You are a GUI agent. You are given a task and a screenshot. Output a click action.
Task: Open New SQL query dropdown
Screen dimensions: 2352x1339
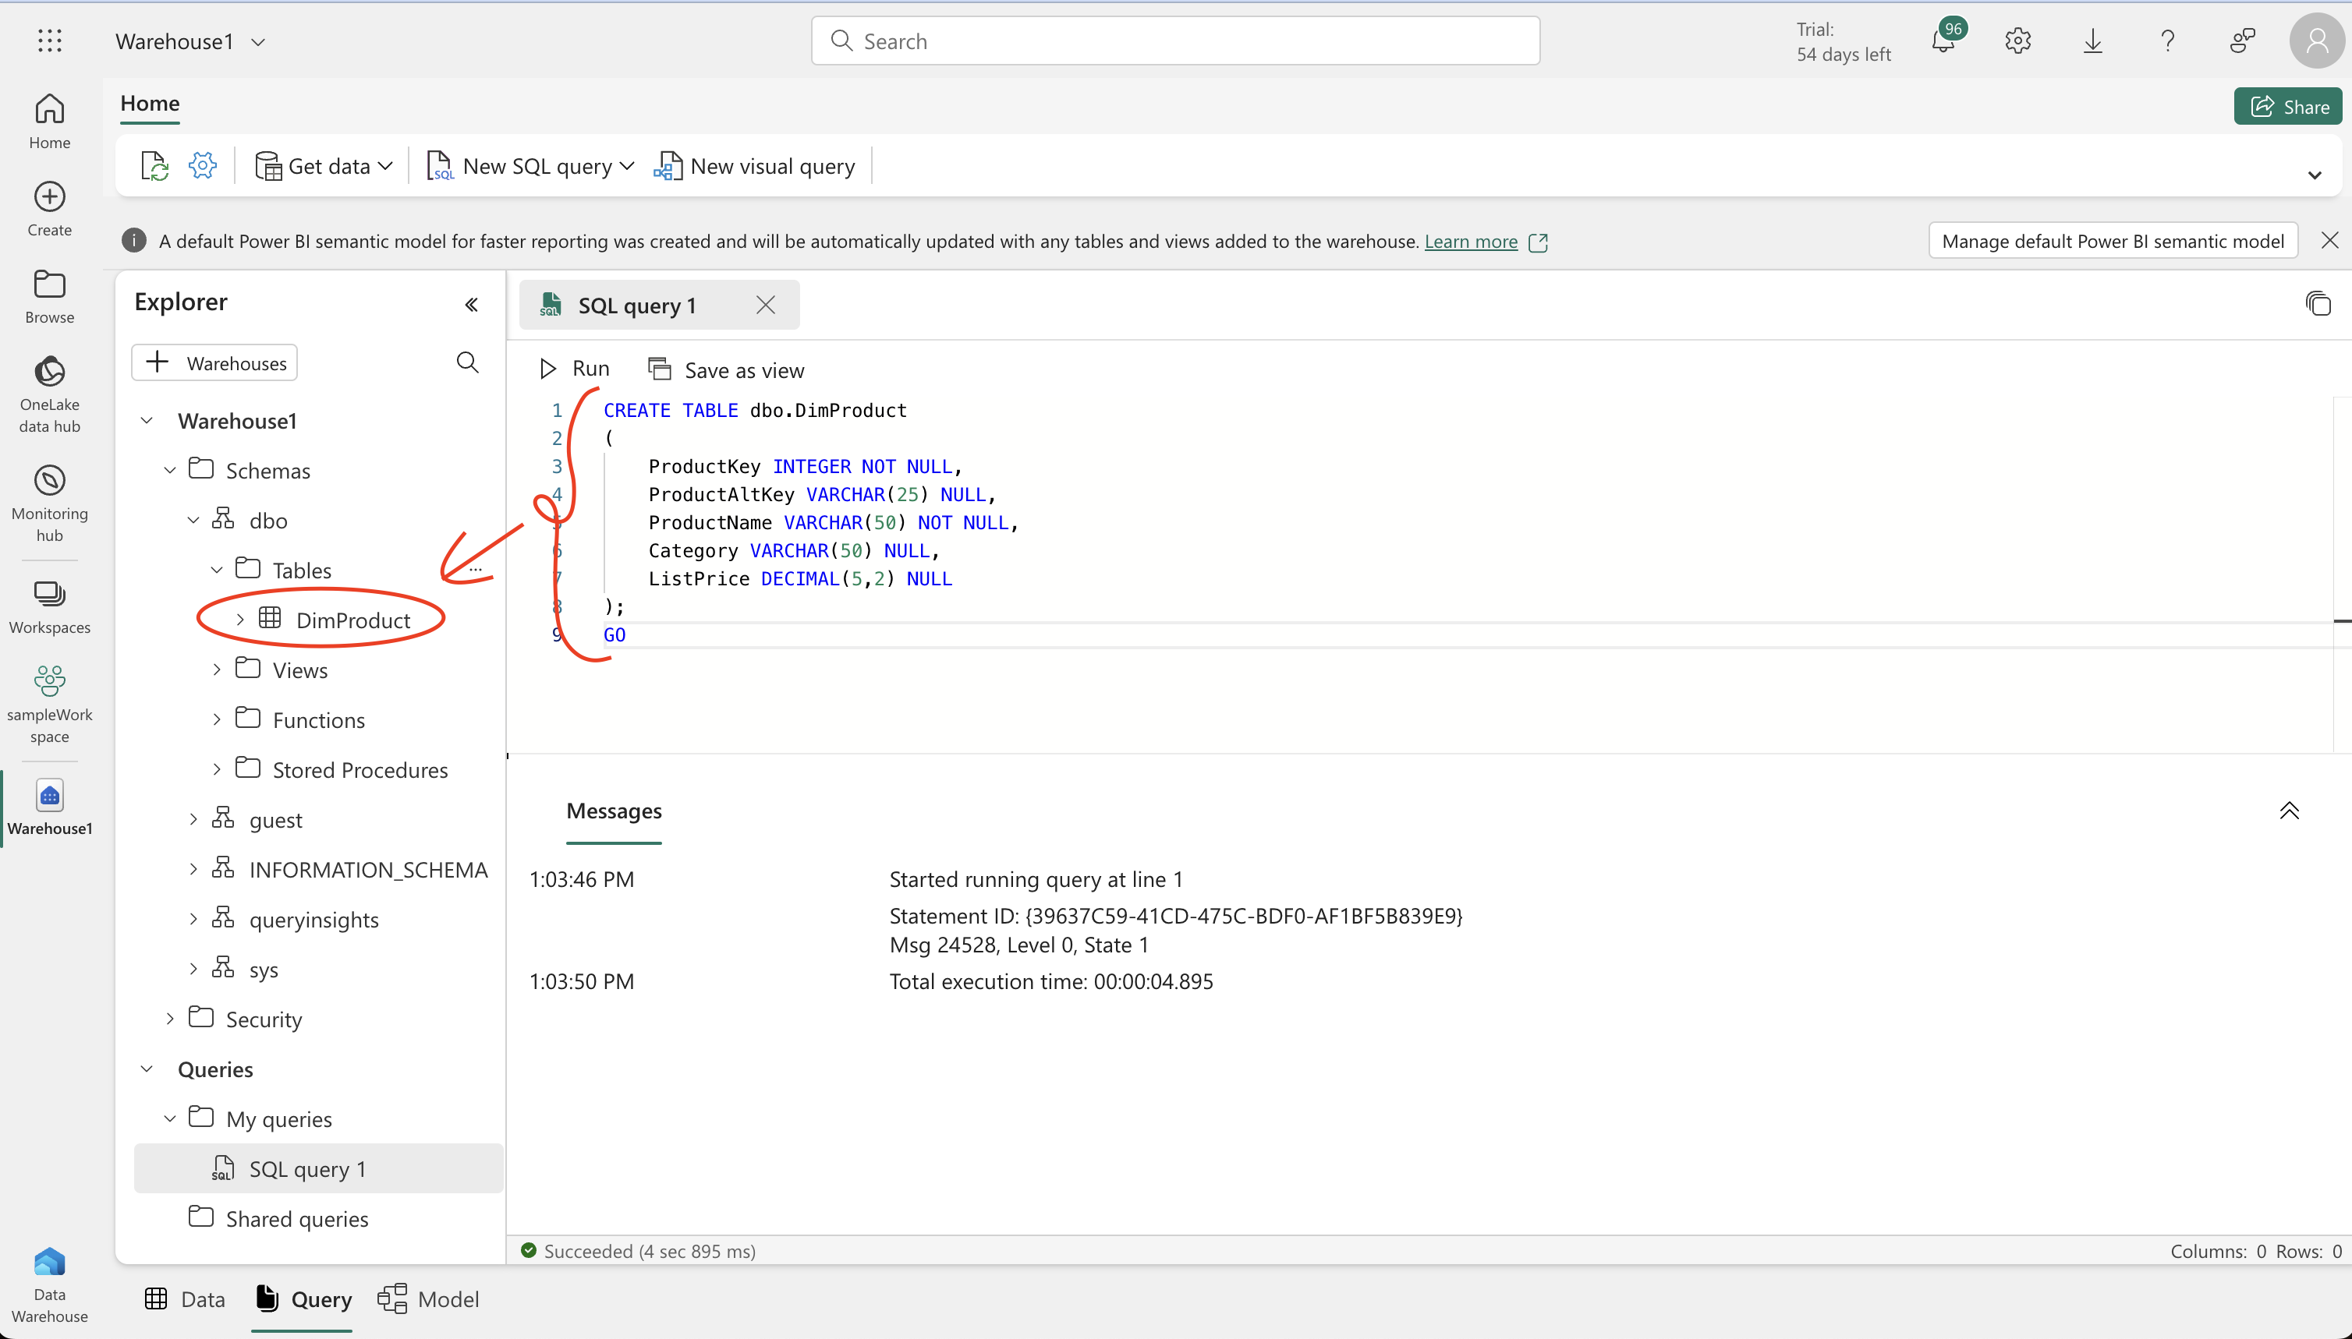(x=530, y=165)
